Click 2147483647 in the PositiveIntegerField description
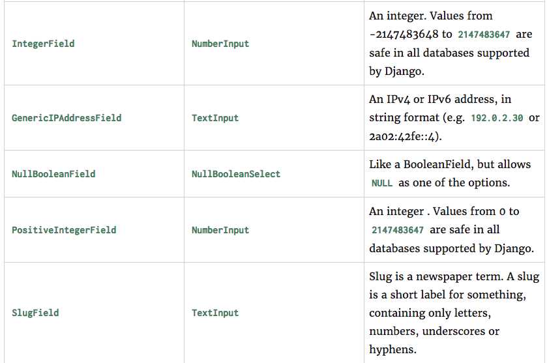 point(398,230)
